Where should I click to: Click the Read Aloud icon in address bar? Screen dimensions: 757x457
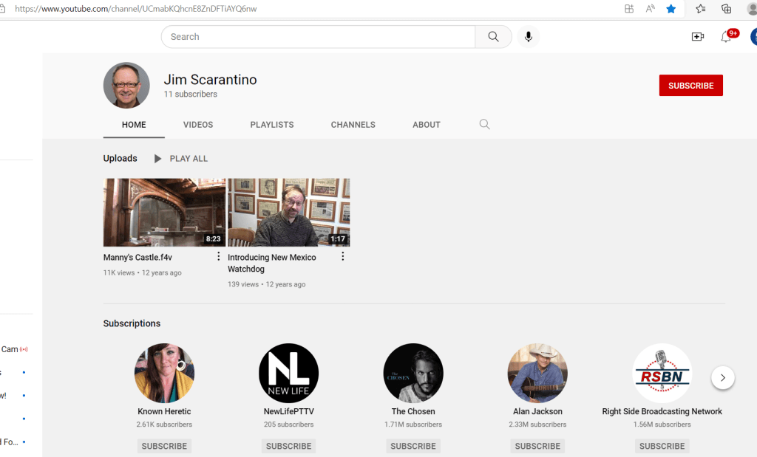[651, 9]
